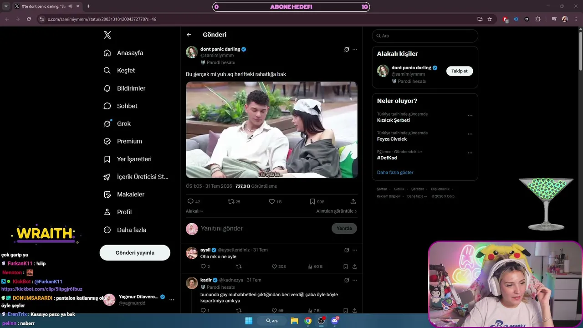Click the back arrow beside Gönderi

189,35
